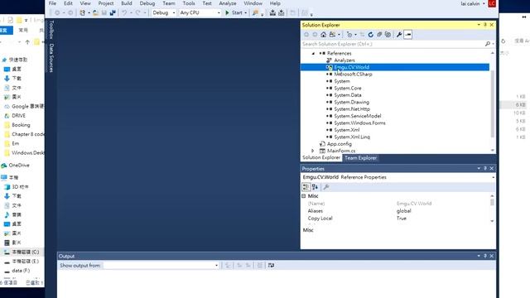
Task: Select data (F:) drive in File Explorer
Action: [x=21, y=271]
